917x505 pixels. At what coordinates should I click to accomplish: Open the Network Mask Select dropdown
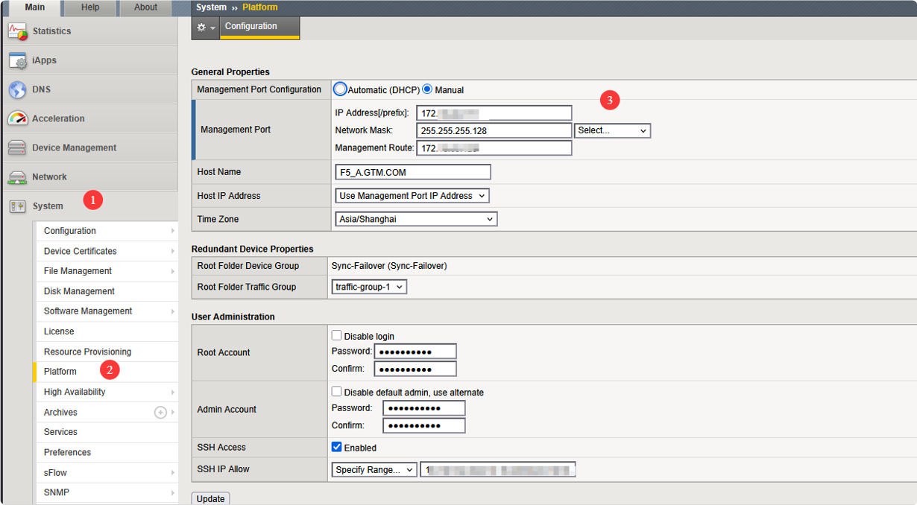coord(613,130)
